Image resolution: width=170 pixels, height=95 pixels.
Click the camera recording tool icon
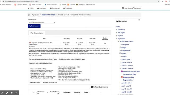click(12, 93)
